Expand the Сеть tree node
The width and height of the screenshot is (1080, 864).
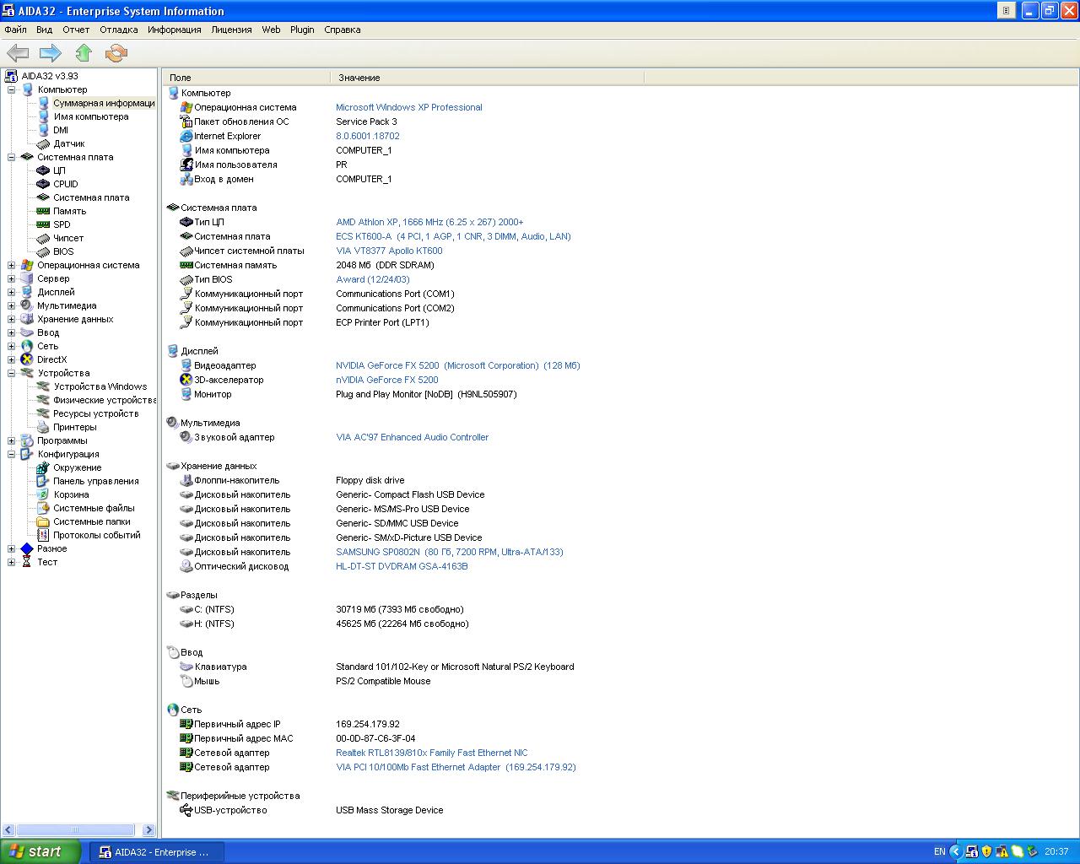click(12, 346)
